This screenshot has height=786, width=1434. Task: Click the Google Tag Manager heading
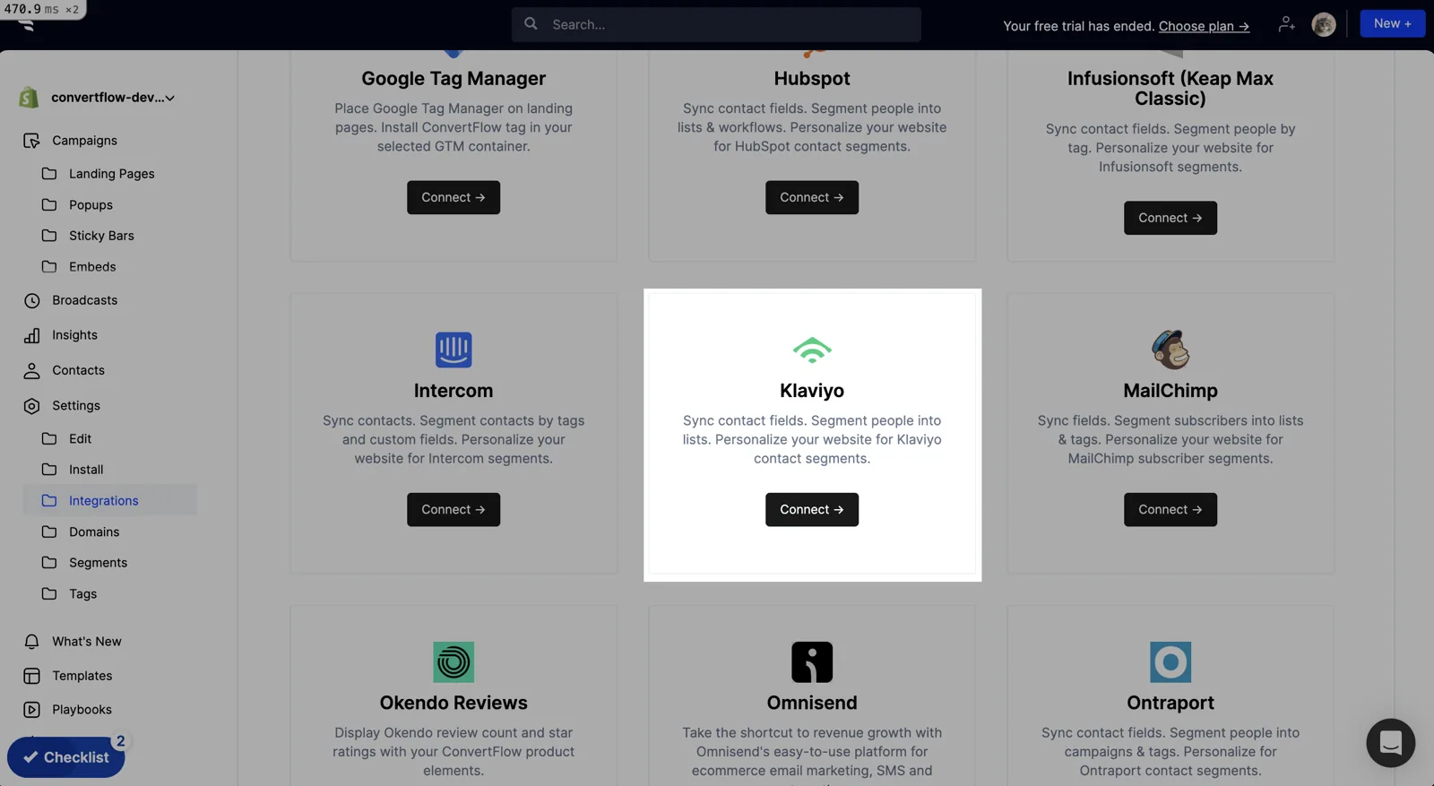tap(454, 78)
